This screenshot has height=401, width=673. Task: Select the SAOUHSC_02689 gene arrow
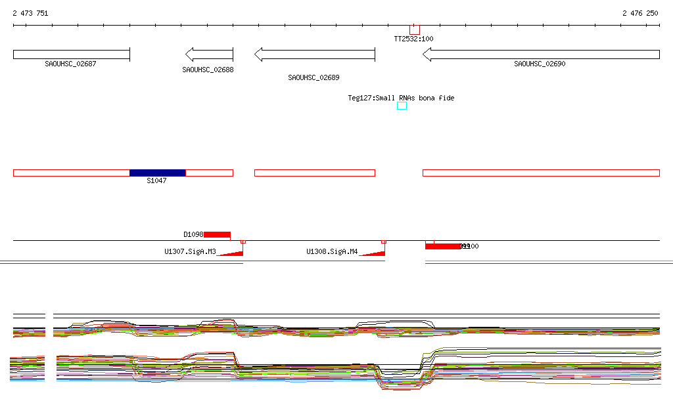pyautogui.click(x=314, y=54)
